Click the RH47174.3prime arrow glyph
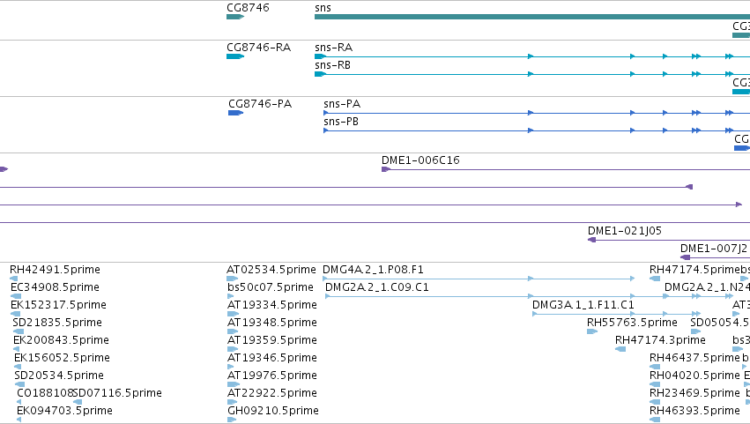This screenshot has width=750, height=424. pyautogui.click(x=620, y=349)
